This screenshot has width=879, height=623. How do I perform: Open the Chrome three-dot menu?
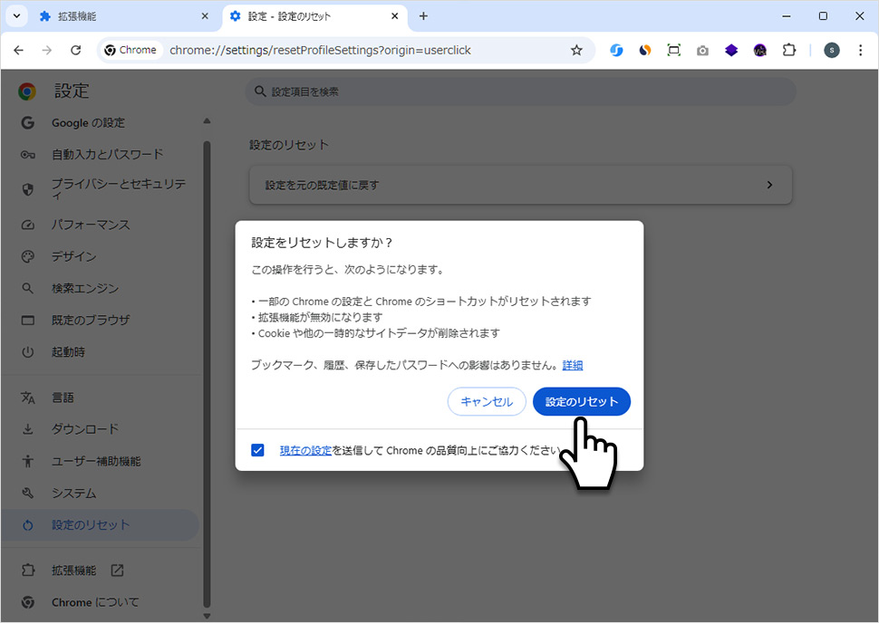860,50
